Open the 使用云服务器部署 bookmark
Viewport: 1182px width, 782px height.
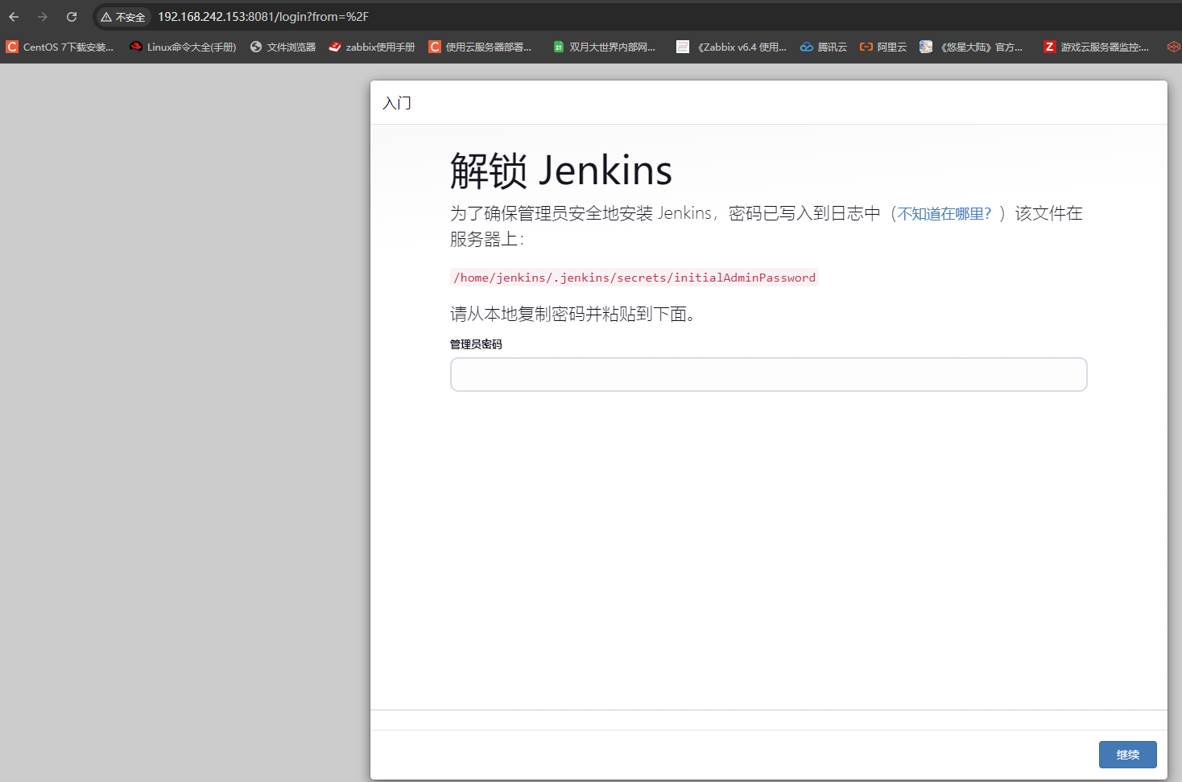point(480,47)
